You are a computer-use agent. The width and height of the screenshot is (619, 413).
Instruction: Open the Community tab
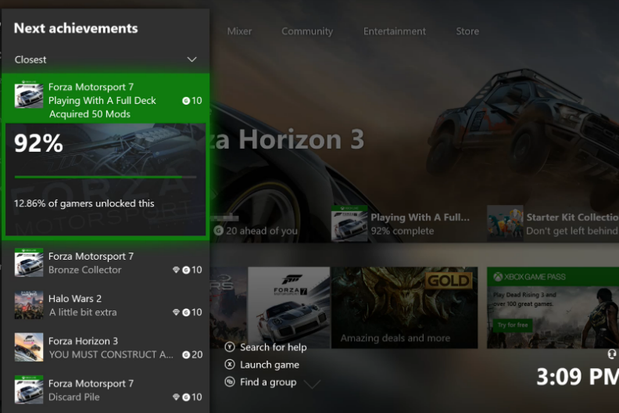click(307, 31)
